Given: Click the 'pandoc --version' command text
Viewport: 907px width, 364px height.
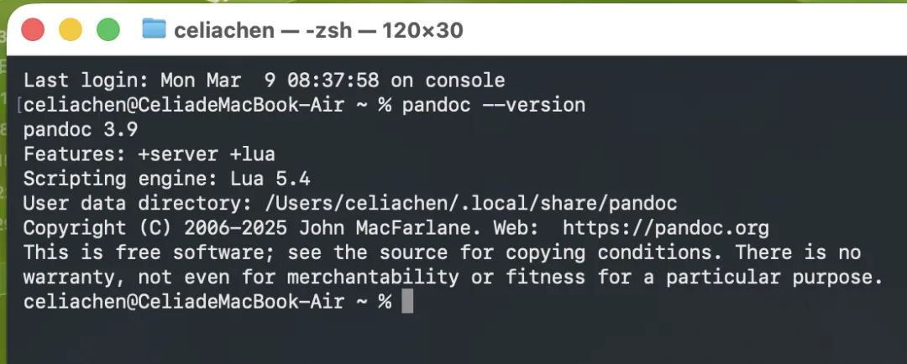Looking at the screenshot, I should (x=494, y=105).
